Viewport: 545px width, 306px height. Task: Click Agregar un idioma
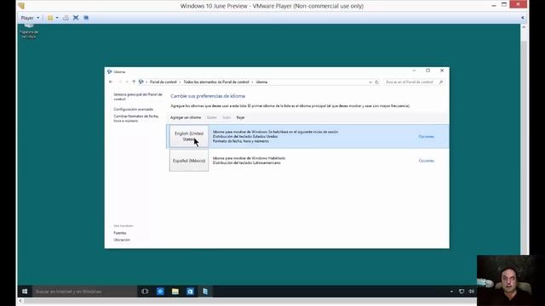pyautogui.click(x=186, y=117)
